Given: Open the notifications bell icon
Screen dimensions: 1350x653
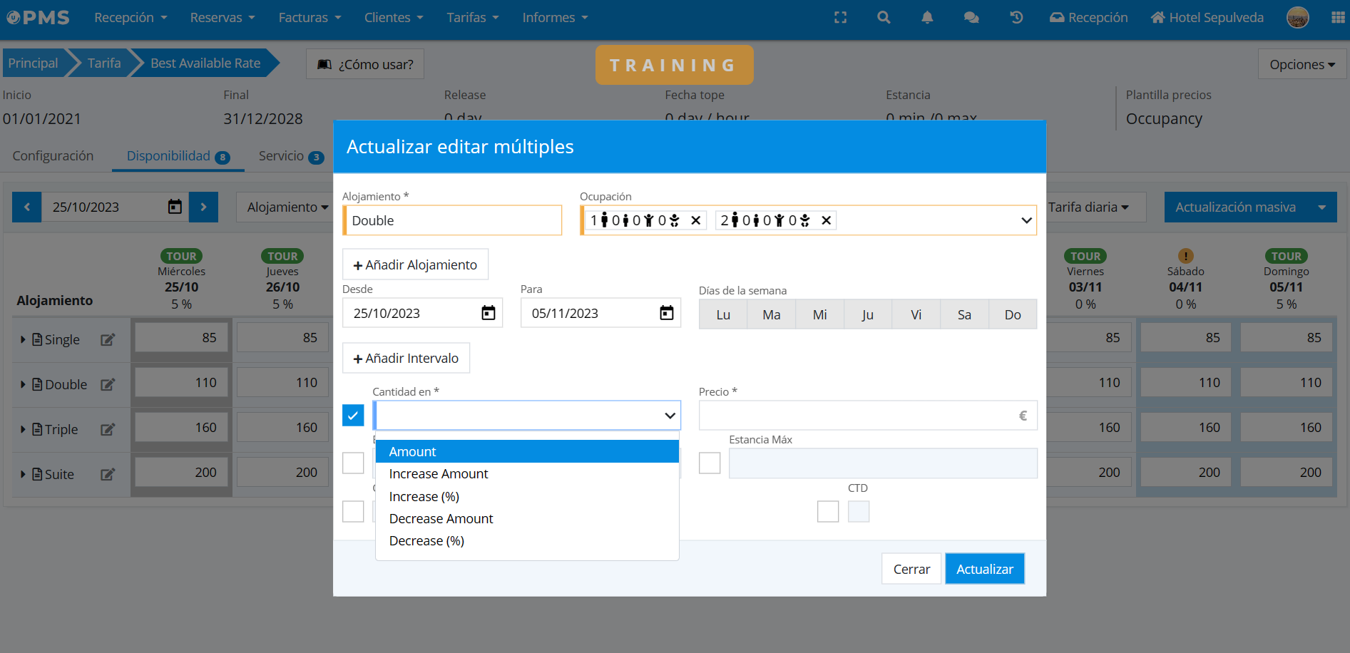Looking at the screenshot, I should (926, 18).
